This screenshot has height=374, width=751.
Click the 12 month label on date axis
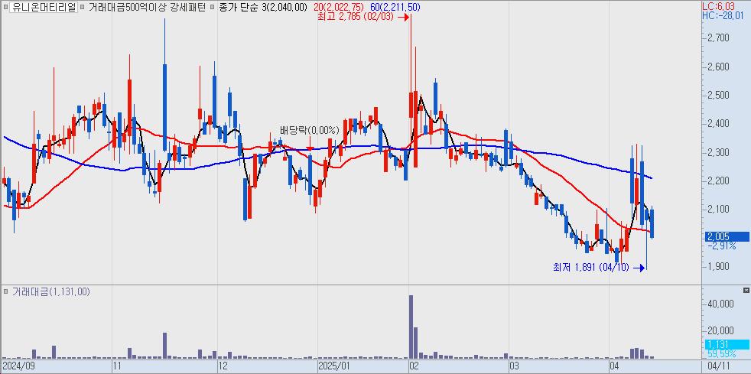223,367
